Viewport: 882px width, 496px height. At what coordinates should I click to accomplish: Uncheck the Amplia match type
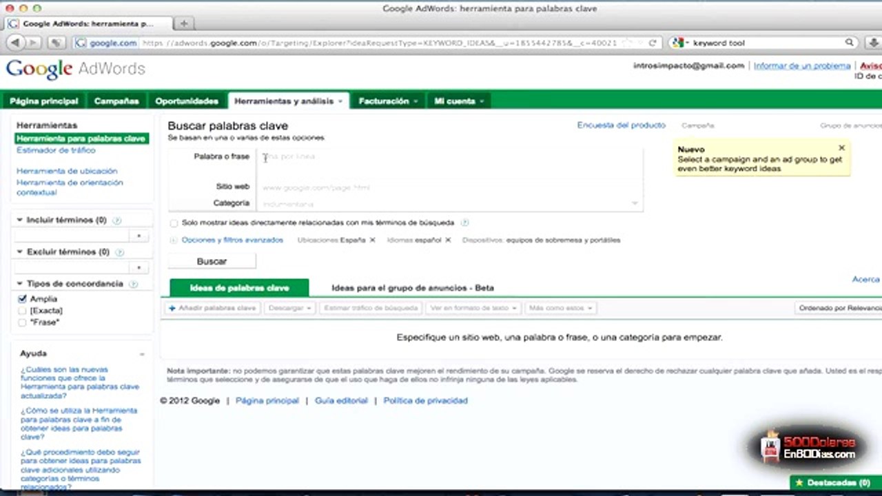(x=22, y=299)
